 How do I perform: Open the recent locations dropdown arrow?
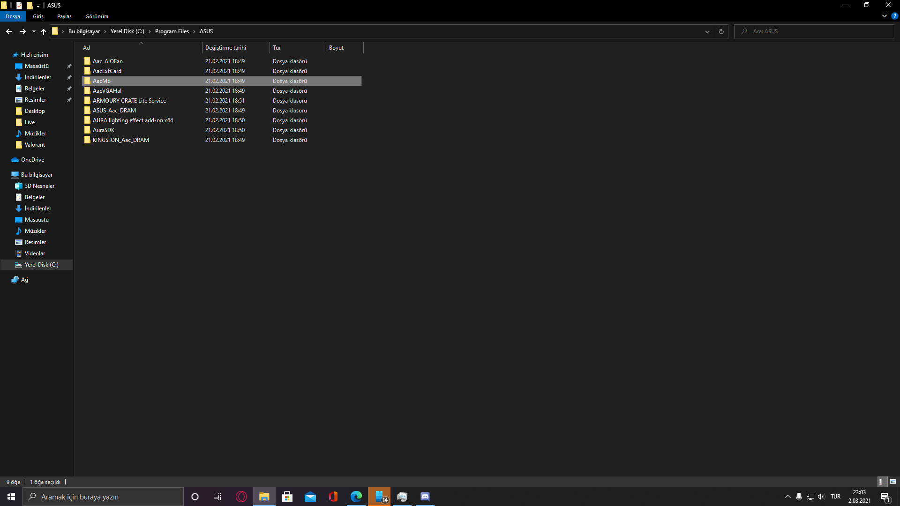click(x=34, y=31)
